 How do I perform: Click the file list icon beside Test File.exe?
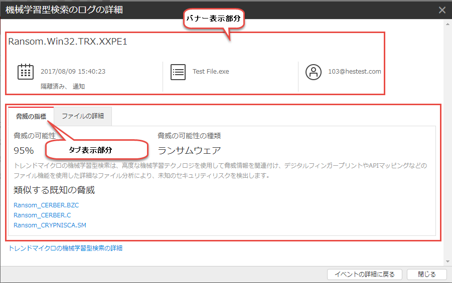pos(178,72)
